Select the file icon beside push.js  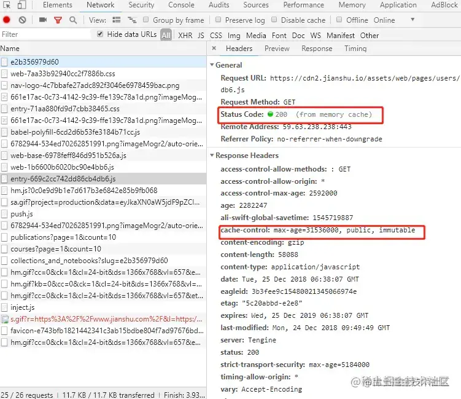pyautogui.click(x=4, y=214)
